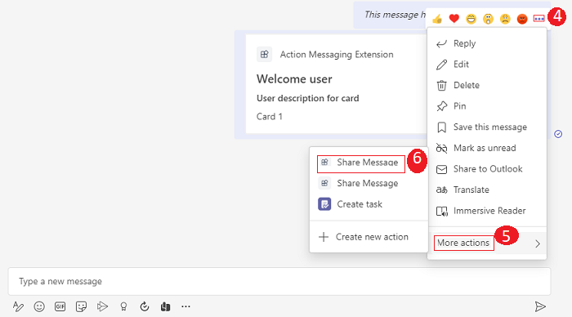Image resolution: width=572 pixels, height=317 pixels.
Task: Click the second Share Message action
Action: tap(369, 183)
